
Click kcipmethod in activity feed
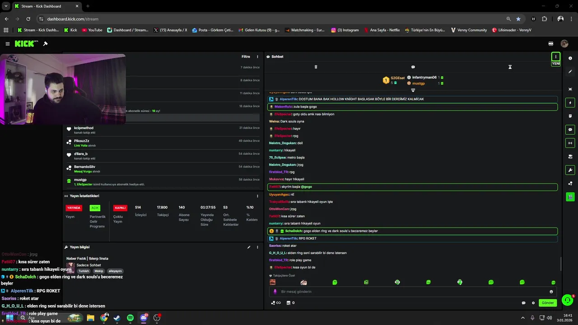[x=84, y=128]
